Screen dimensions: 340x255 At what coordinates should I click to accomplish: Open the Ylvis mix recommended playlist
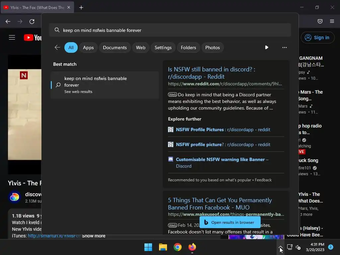coord(310,198)
